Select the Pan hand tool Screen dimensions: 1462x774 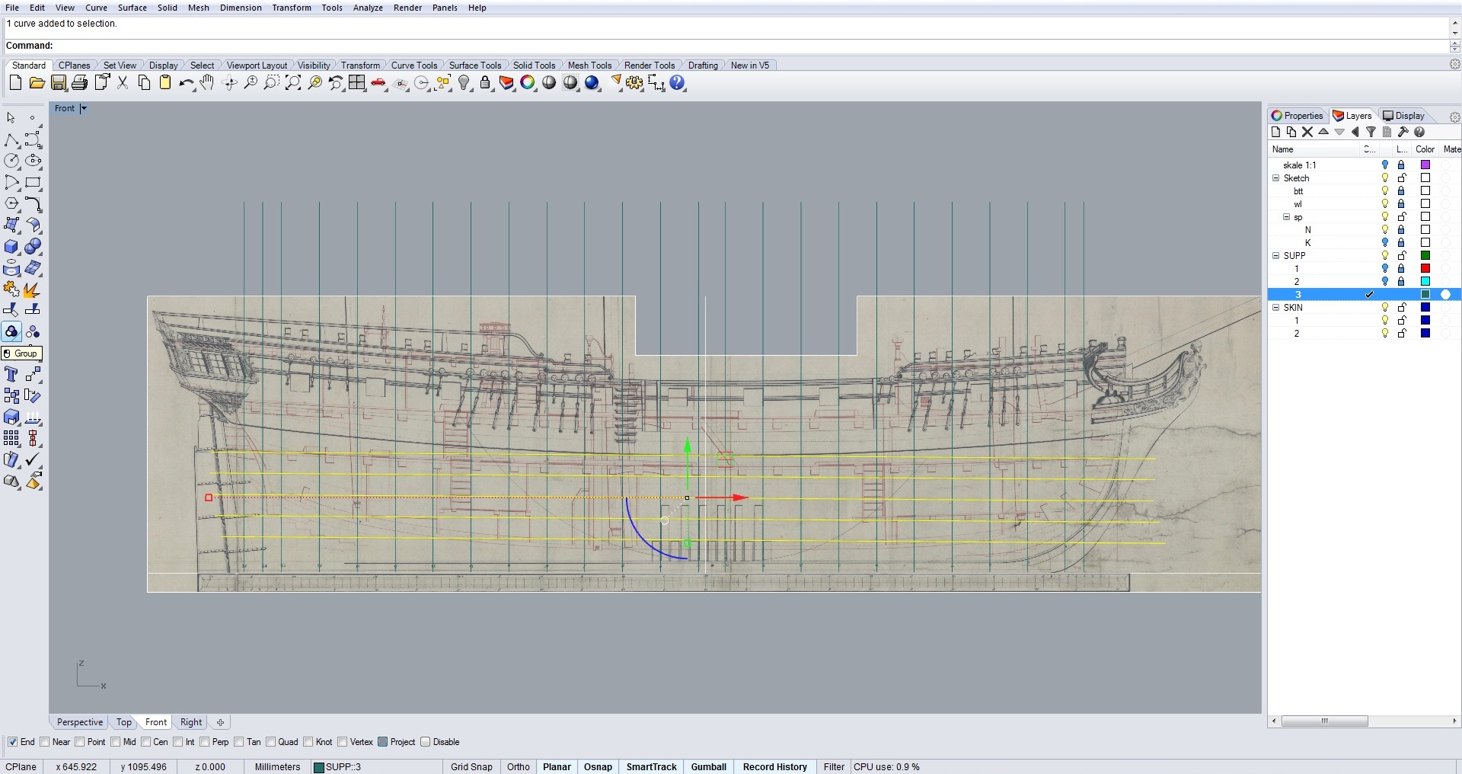point(207,83)
